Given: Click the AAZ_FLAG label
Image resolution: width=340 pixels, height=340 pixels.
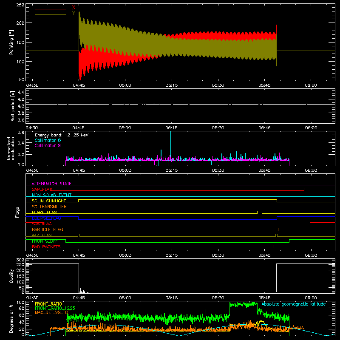Looking at the screenshot, I should click(x=42, y=235).
